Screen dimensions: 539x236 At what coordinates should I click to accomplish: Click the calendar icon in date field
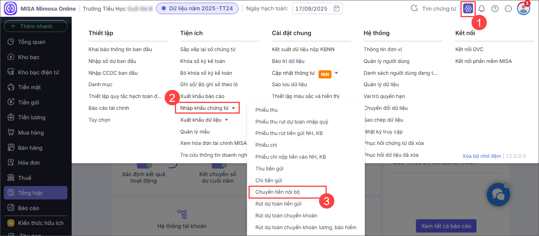(x=336, y=9)
